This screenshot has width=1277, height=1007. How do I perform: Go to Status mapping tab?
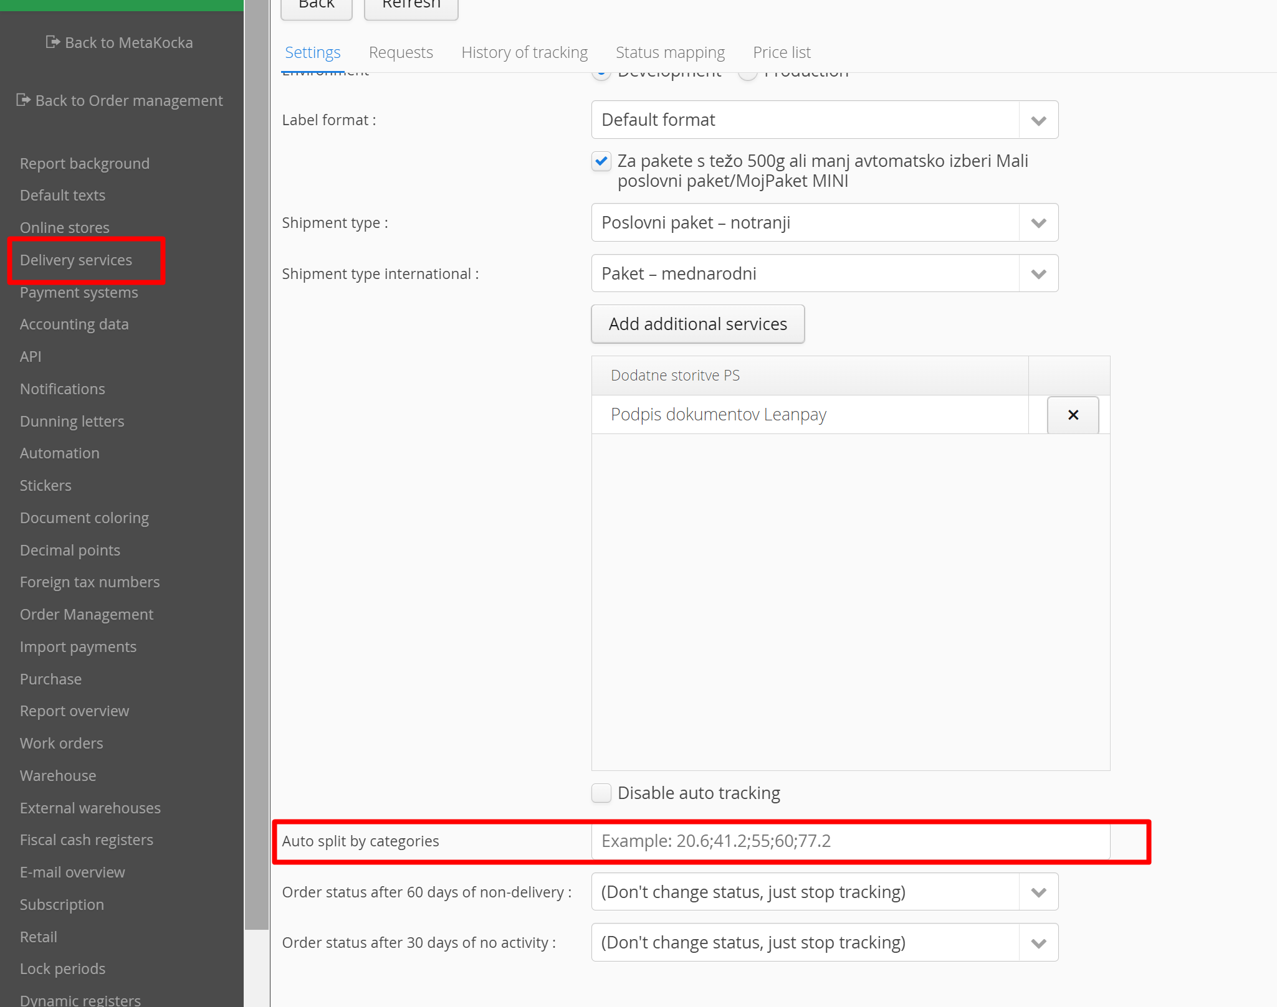[x=670, y=52]
